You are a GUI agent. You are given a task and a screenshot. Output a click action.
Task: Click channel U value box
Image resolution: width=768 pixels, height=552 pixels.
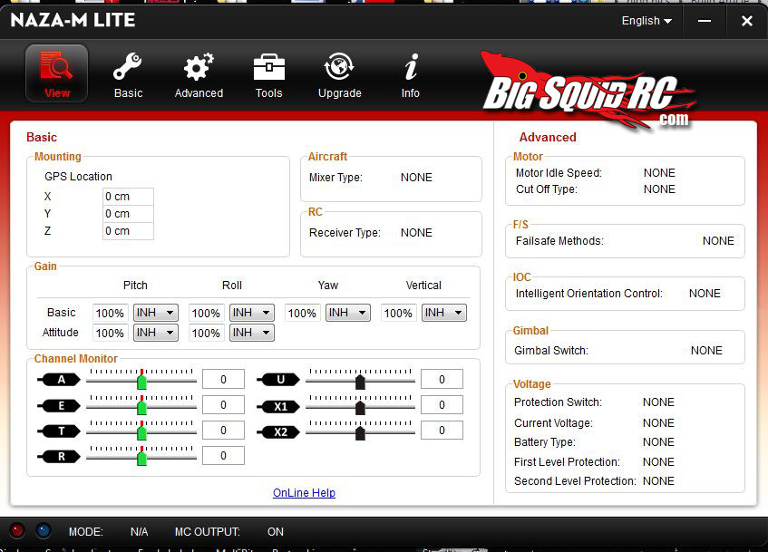[x=442, y=379]
